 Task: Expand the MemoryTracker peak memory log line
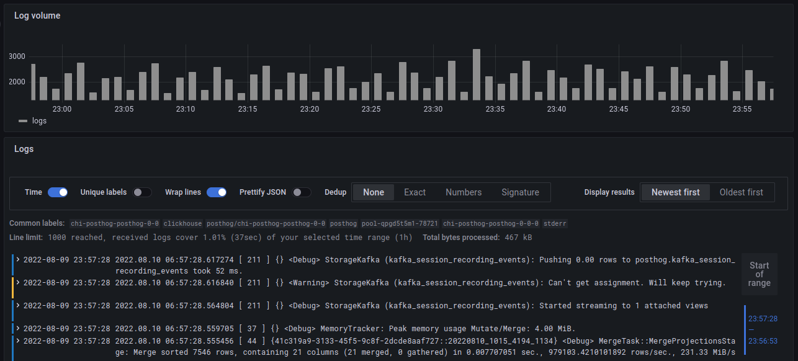click(x=17, y=328)
